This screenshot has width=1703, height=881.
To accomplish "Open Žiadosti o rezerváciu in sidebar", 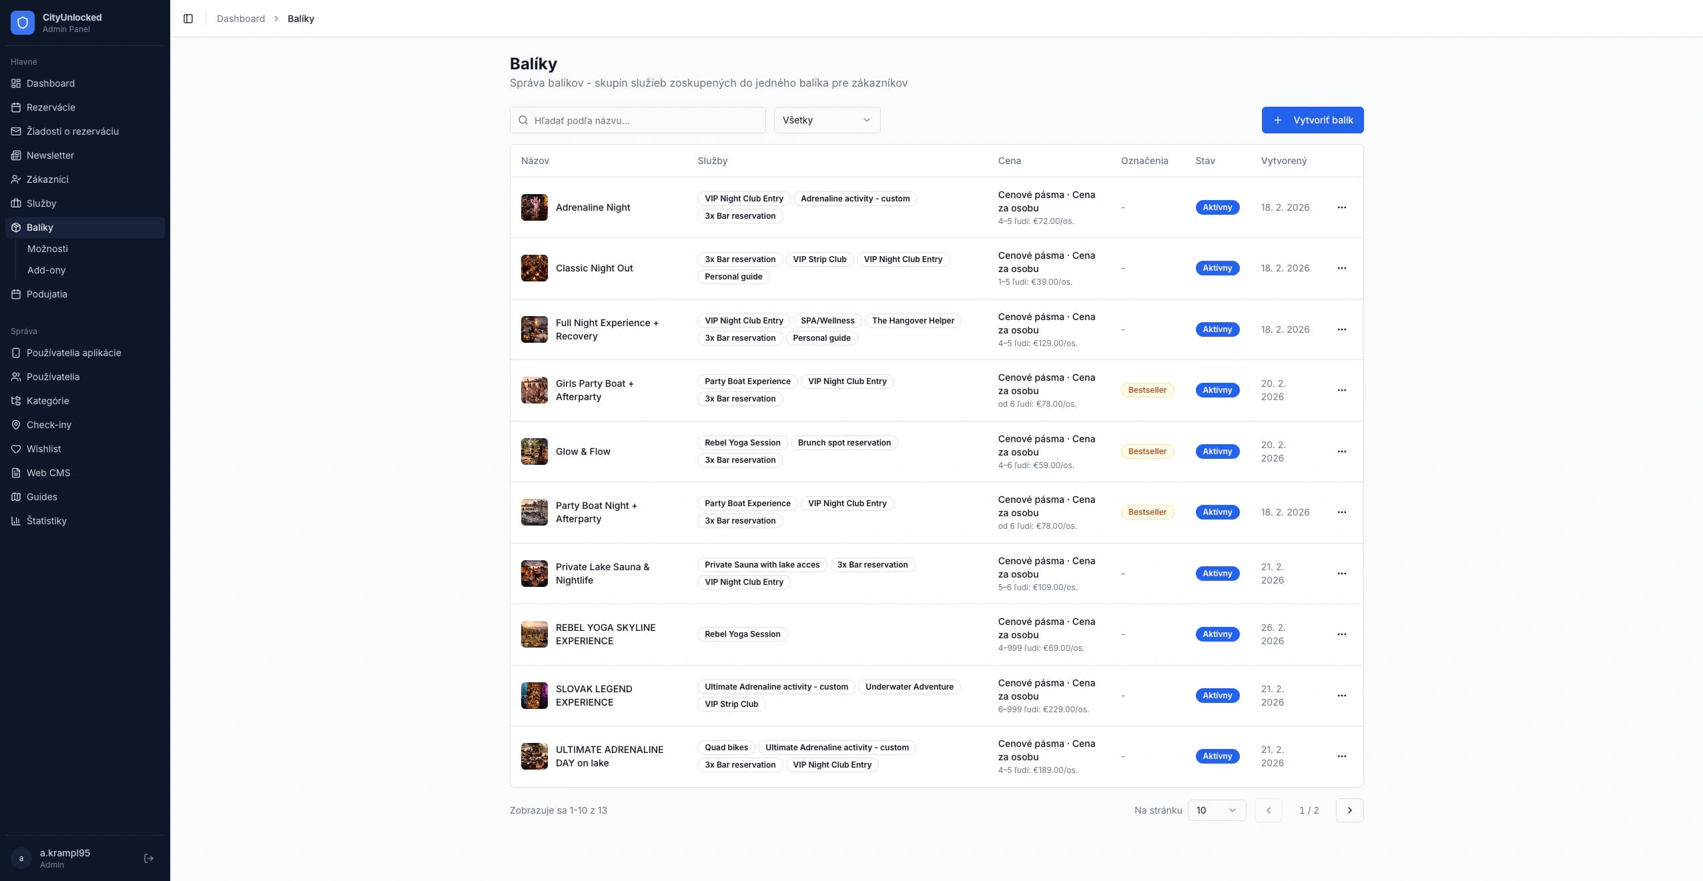I will pyautogui.click(x=85, y=131).
